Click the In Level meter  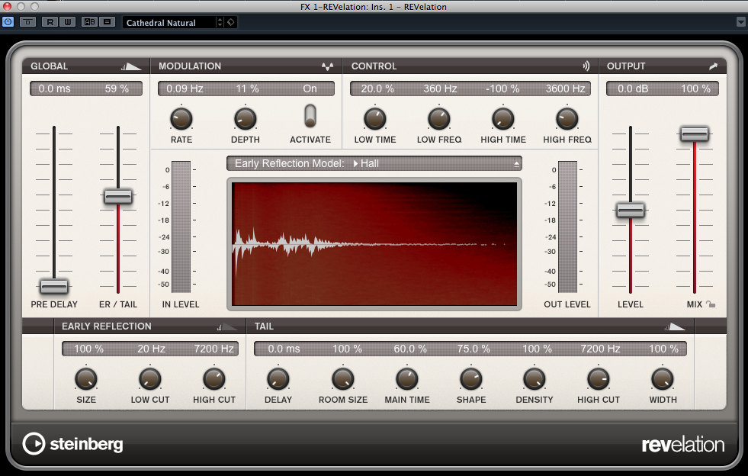tap(181, 227)
